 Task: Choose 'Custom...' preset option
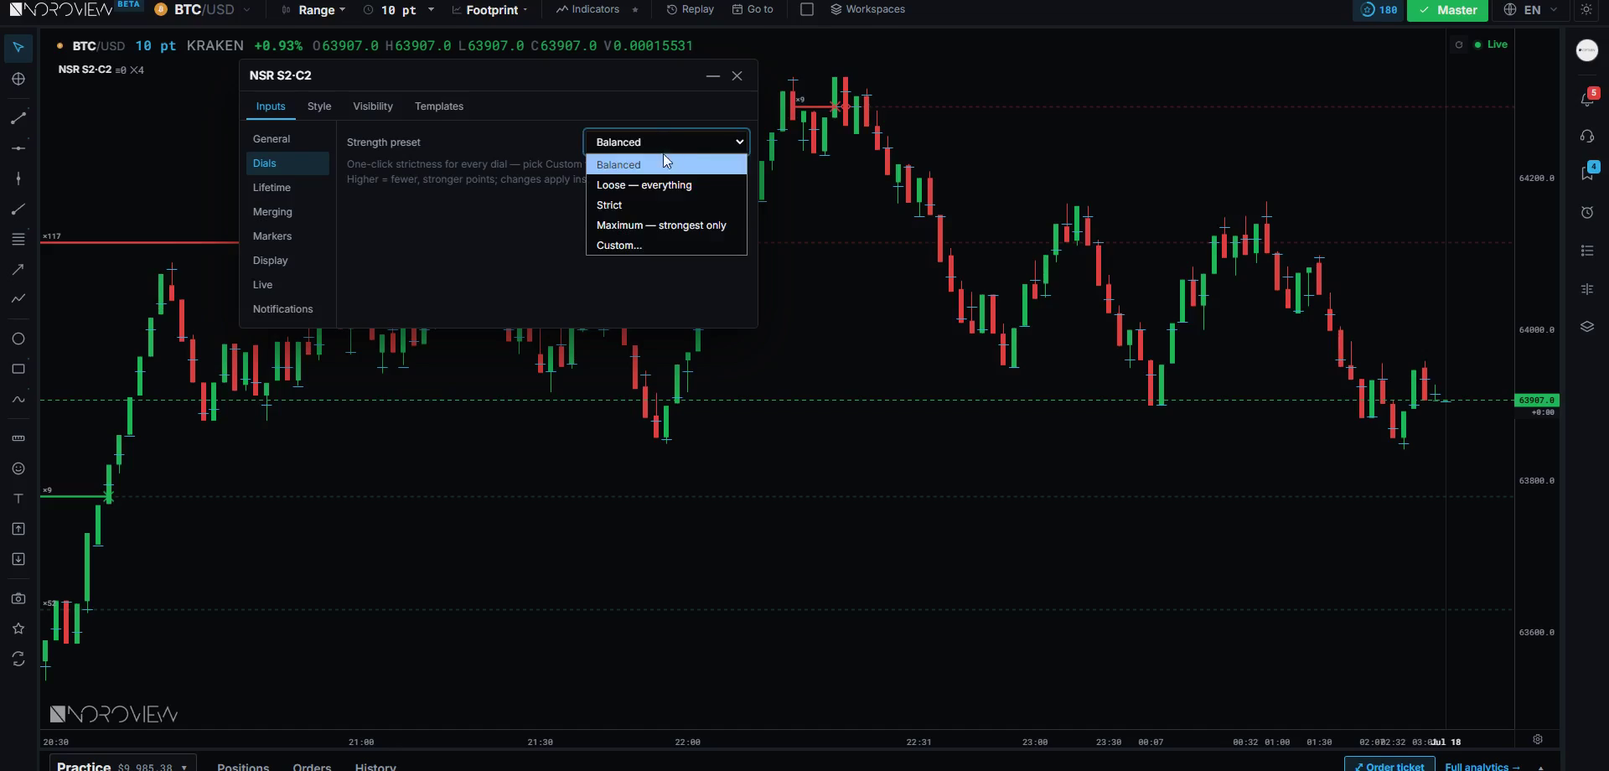(x=666, y=246)
